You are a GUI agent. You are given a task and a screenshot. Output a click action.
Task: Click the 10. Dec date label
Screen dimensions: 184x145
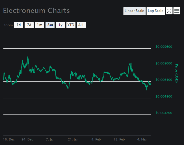click(x=9, y=139)
